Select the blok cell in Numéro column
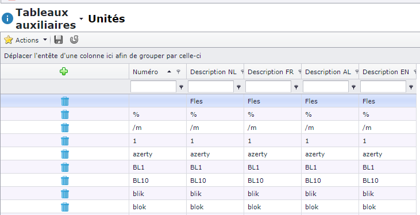 click(158, 207)
